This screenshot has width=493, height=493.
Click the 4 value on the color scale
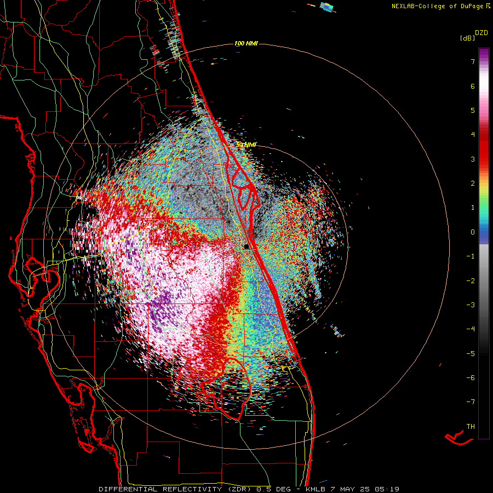click(x=473, y=135)
